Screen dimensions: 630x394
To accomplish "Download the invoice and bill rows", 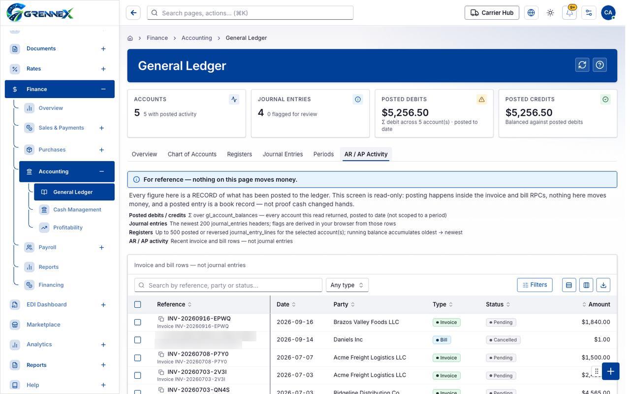I will point(603,285).
